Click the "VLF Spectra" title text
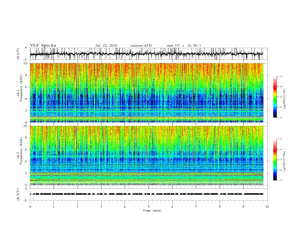This screenshot has height=232, width=301. [43, 45]
